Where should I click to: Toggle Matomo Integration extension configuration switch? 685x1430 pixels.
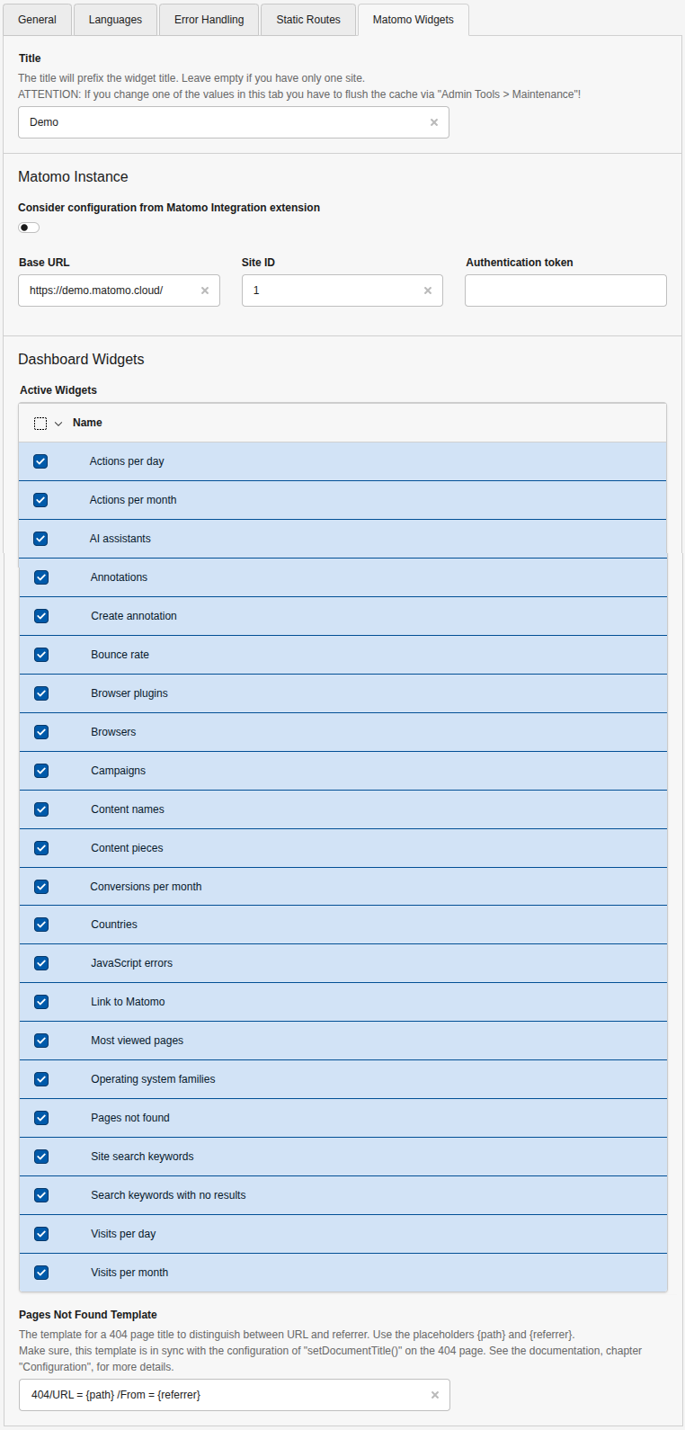29,228
